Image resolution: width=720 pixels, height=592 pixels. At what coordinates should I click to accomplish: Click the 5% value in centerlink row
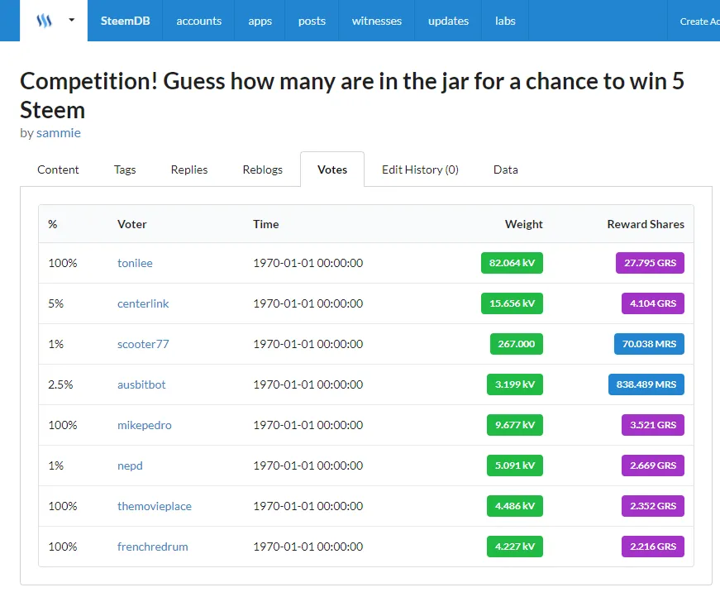pos(55,303)
